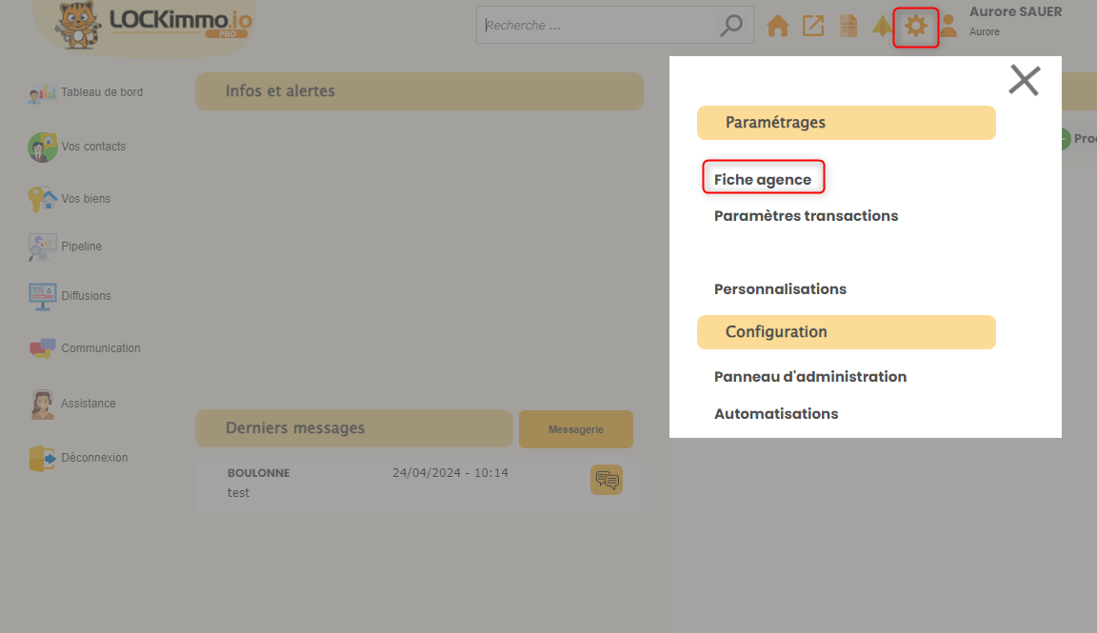Click the external link icon in the header
1097x633 pixels.
pyautogui.click(x=813, y=26)
